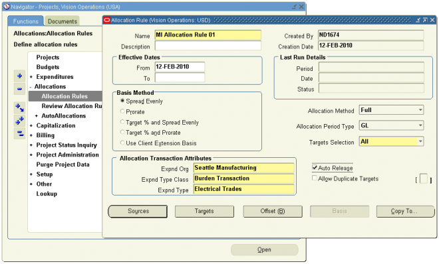Select the Allocation Rules tree item
Viewport: 439px width, 264px height.
tap(65, 96)
